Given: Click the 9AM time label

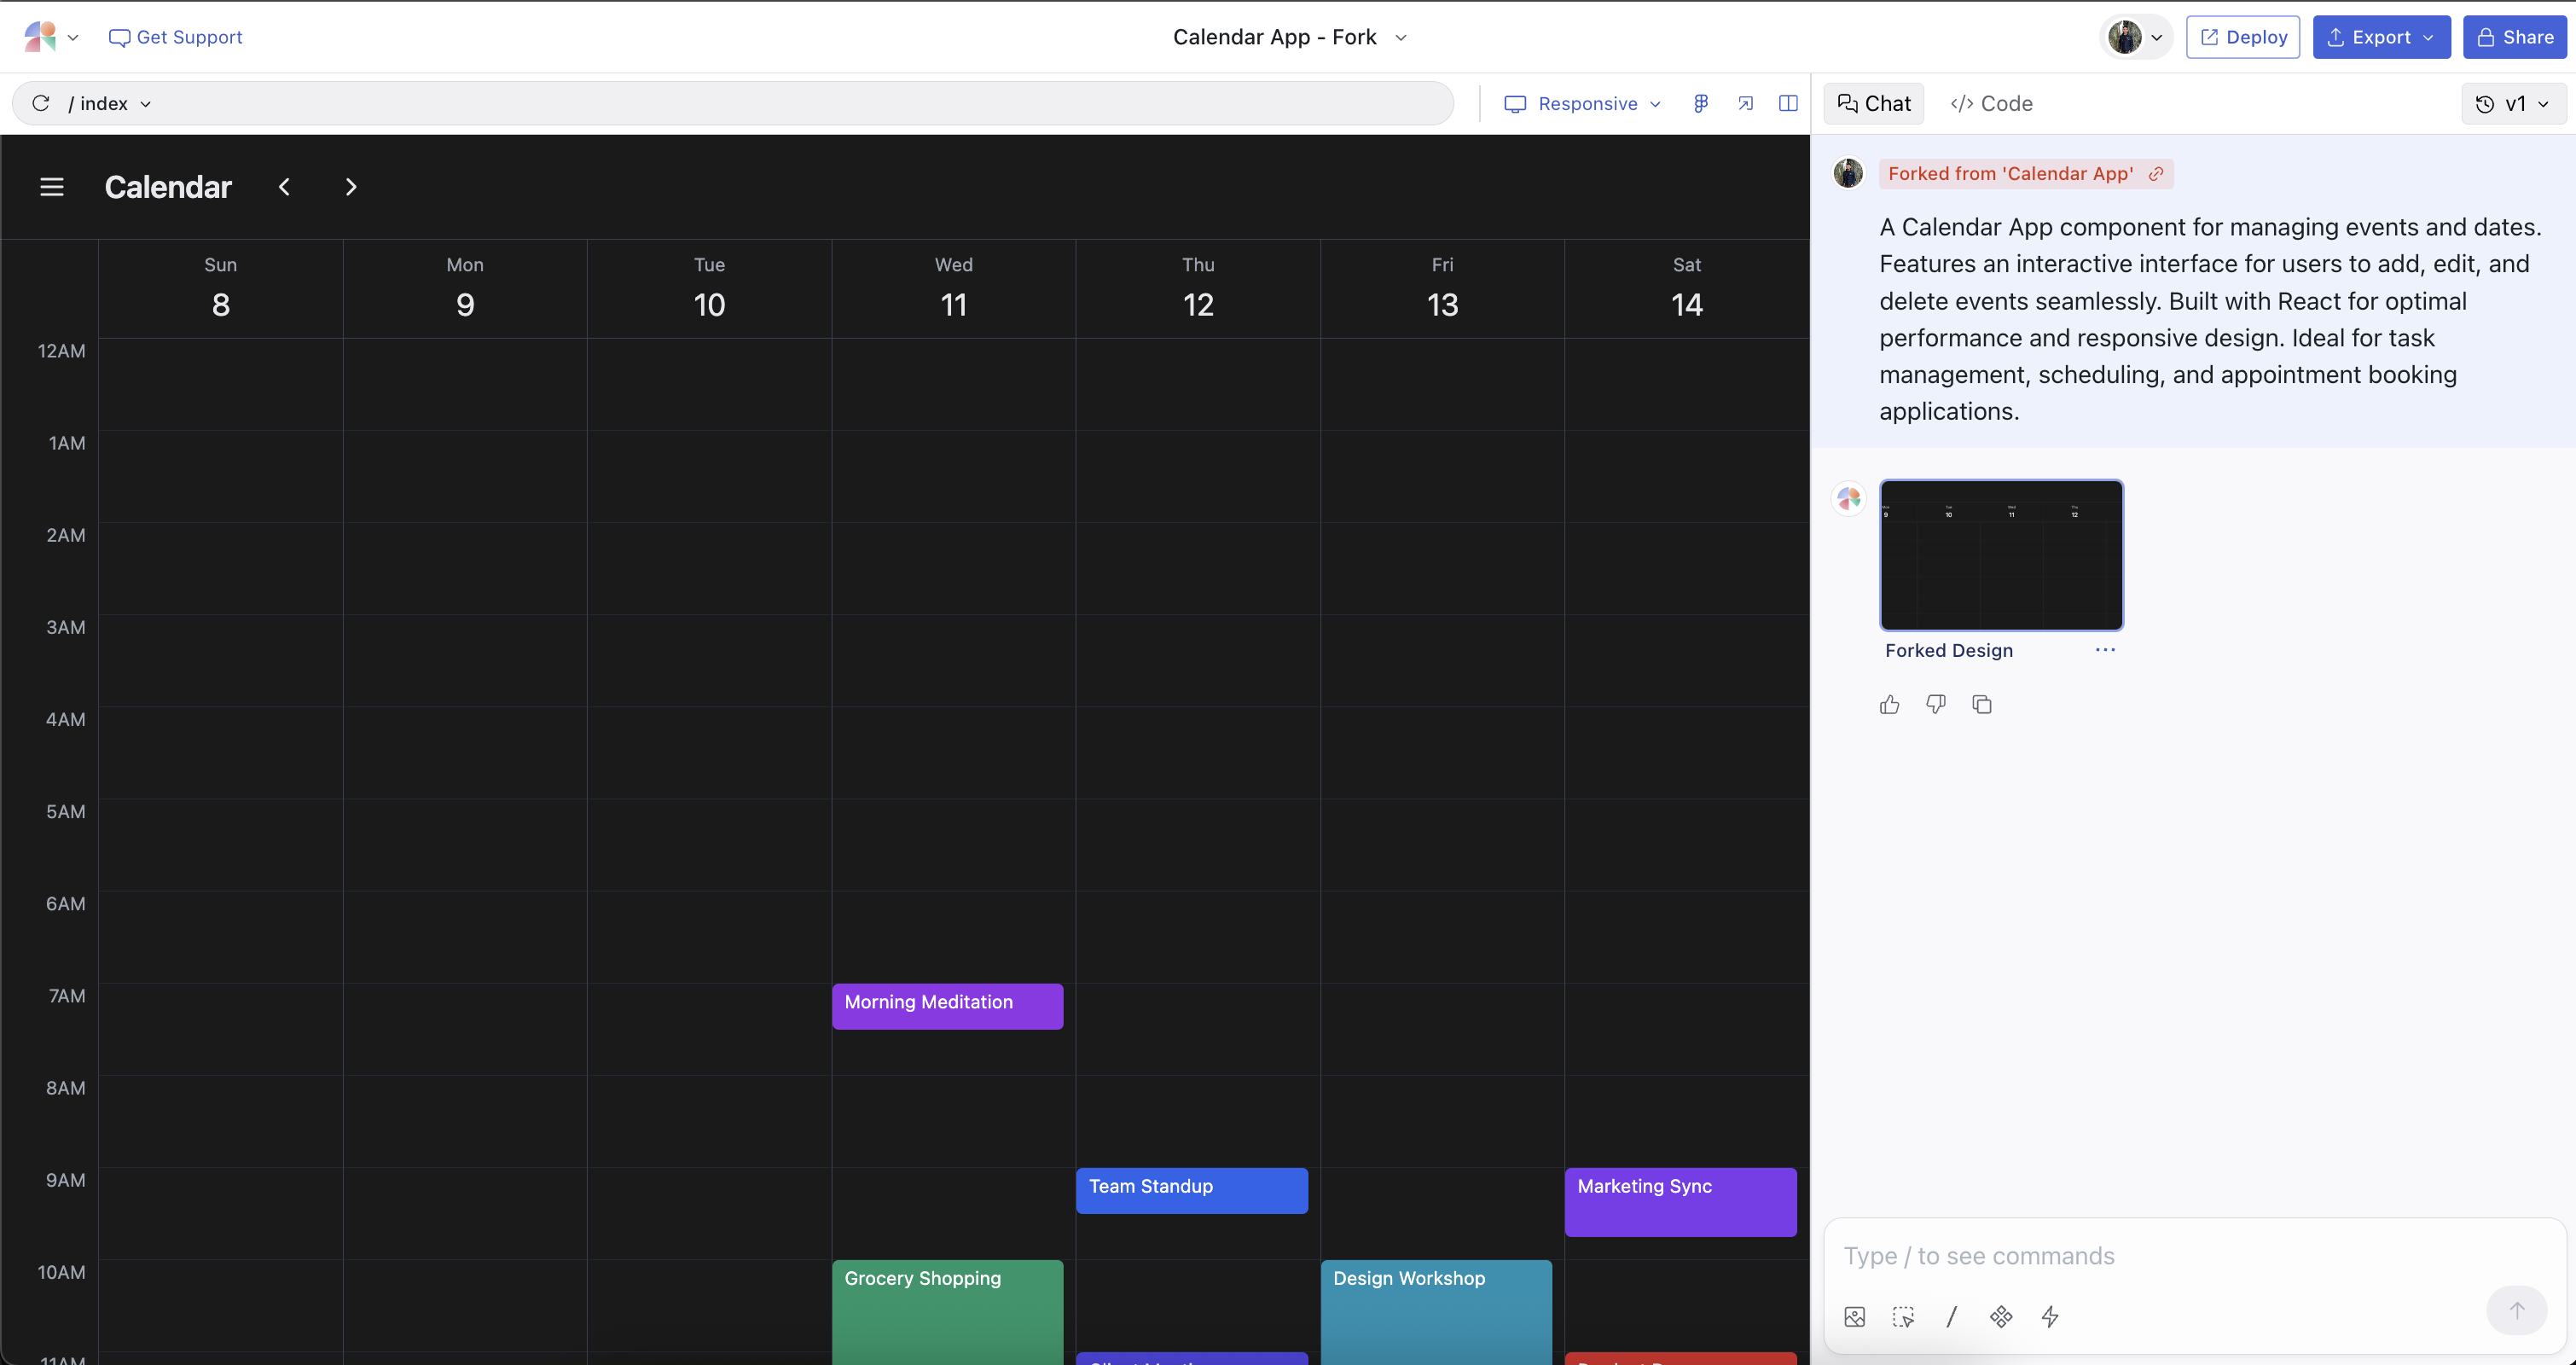Looking at the screenshot, I should tap(66, 1180).
